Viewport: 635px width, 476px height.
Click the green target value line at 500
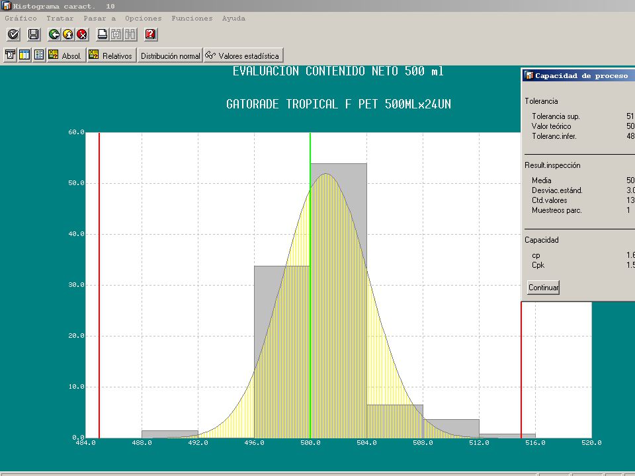(310, 285)
